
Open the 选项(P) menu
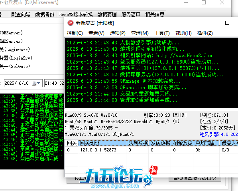[x=118, y=33]
